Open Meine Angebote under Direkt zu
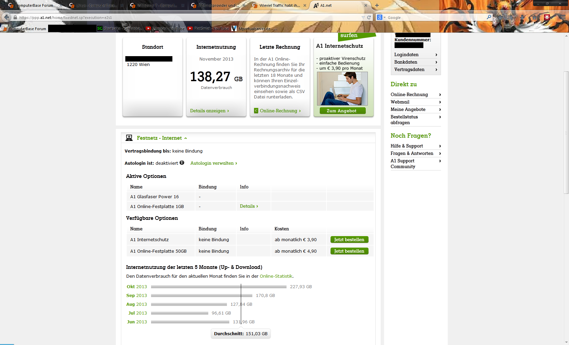This screenshot has width=569, height=345. pyautogui.click(x=416, y=109)
